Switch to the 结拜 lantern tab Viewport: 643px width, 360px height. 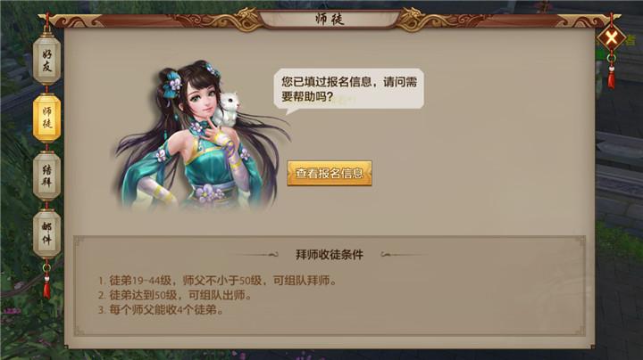coord(46,176)
